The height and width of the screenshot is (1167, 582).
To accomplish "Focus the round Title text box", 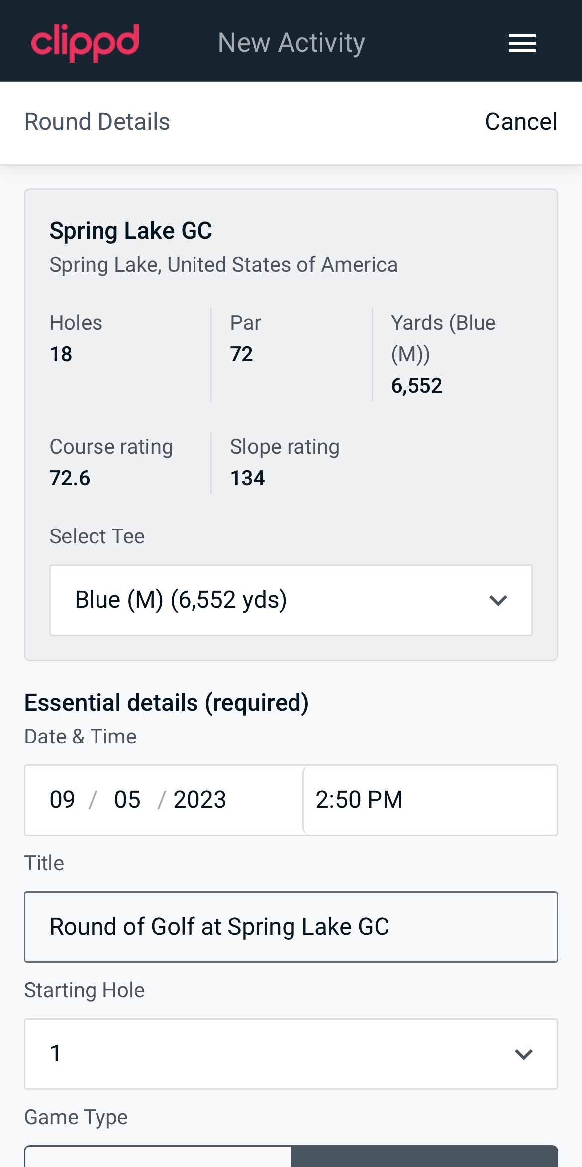I will pos(291,927).
